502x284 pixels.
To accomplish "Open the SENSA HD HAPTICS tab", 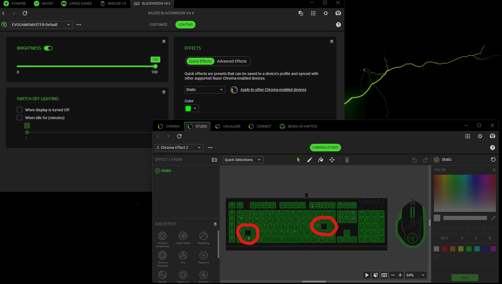I will pyautogui.click(x=298, y=126).
